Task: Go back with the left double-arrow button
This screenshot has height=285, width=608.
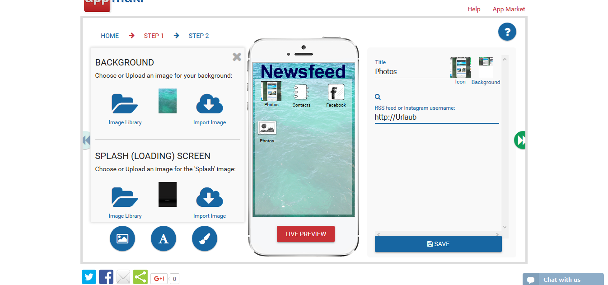Action: tap(86, 140)
